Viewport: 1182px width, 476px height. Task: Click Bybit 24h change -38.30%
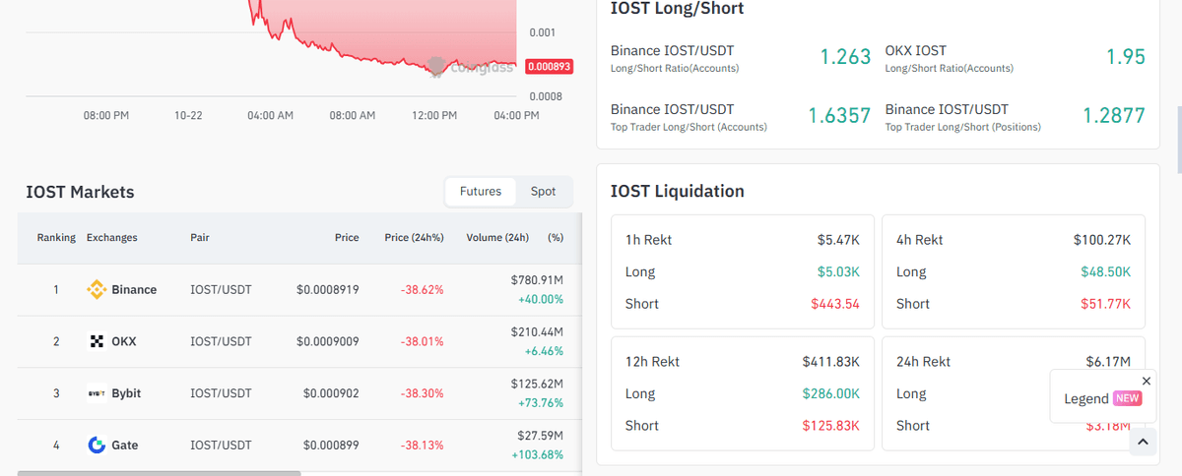coord(423,393)
